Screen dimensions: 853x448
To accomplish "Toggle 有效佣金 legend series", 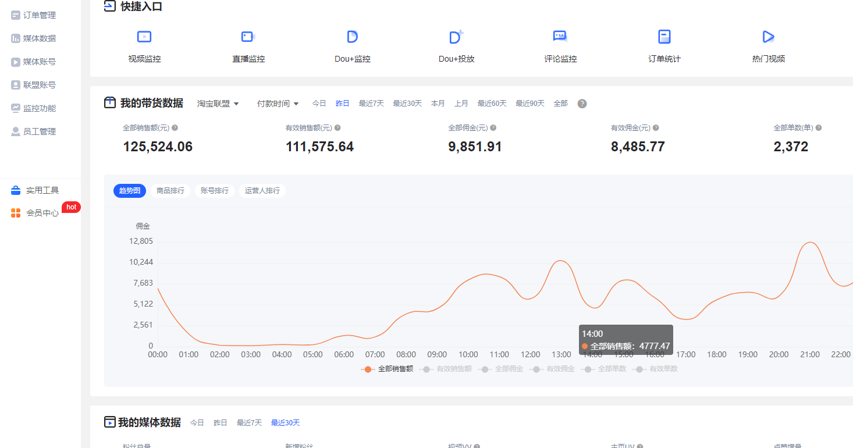I will (x=552, y=369).
